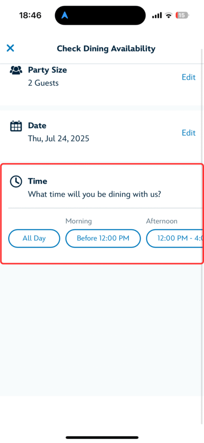Tap the Wi-Fi status icon
Image resolution: width=204 pixels, height=443 pixels.
pos(169,16)
